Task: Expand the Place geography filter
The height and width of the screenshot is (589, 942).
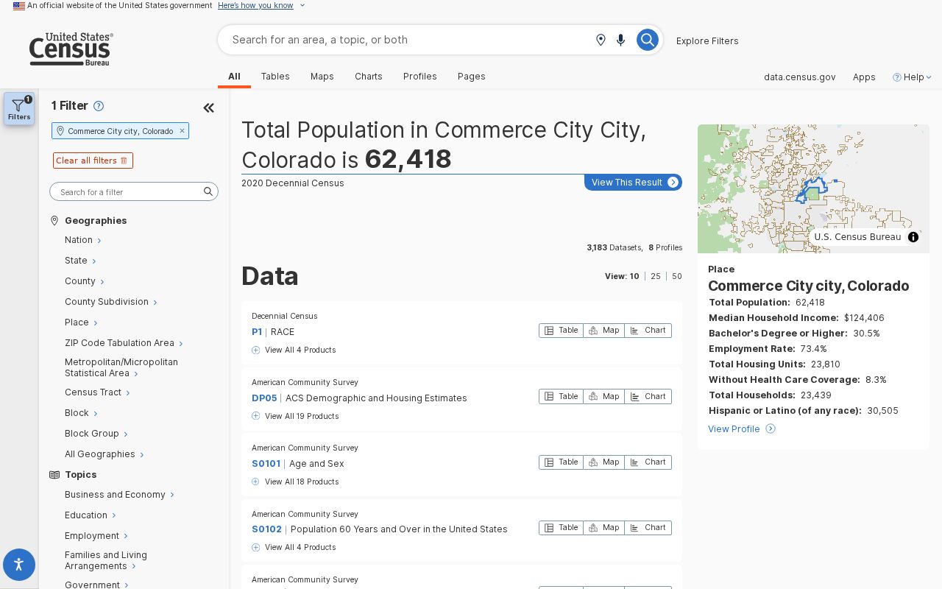Action: pyautogui.click(x=81, y=322)
